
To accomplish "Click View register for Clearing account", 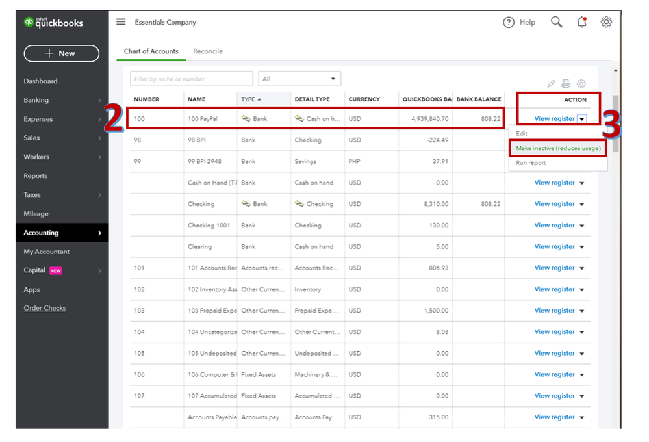I will 555,246.
